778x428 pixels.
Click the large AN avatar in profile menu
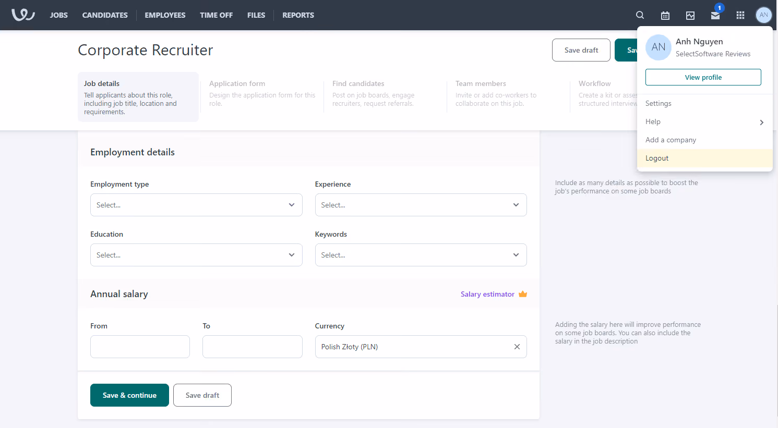click(659, 47)
